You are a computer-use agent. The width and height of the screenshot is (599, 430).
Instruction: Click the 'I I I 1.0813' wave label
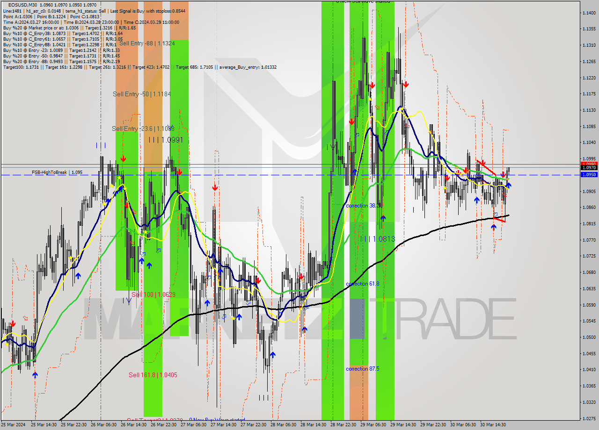pyautogui.click(x=377, y=239)
